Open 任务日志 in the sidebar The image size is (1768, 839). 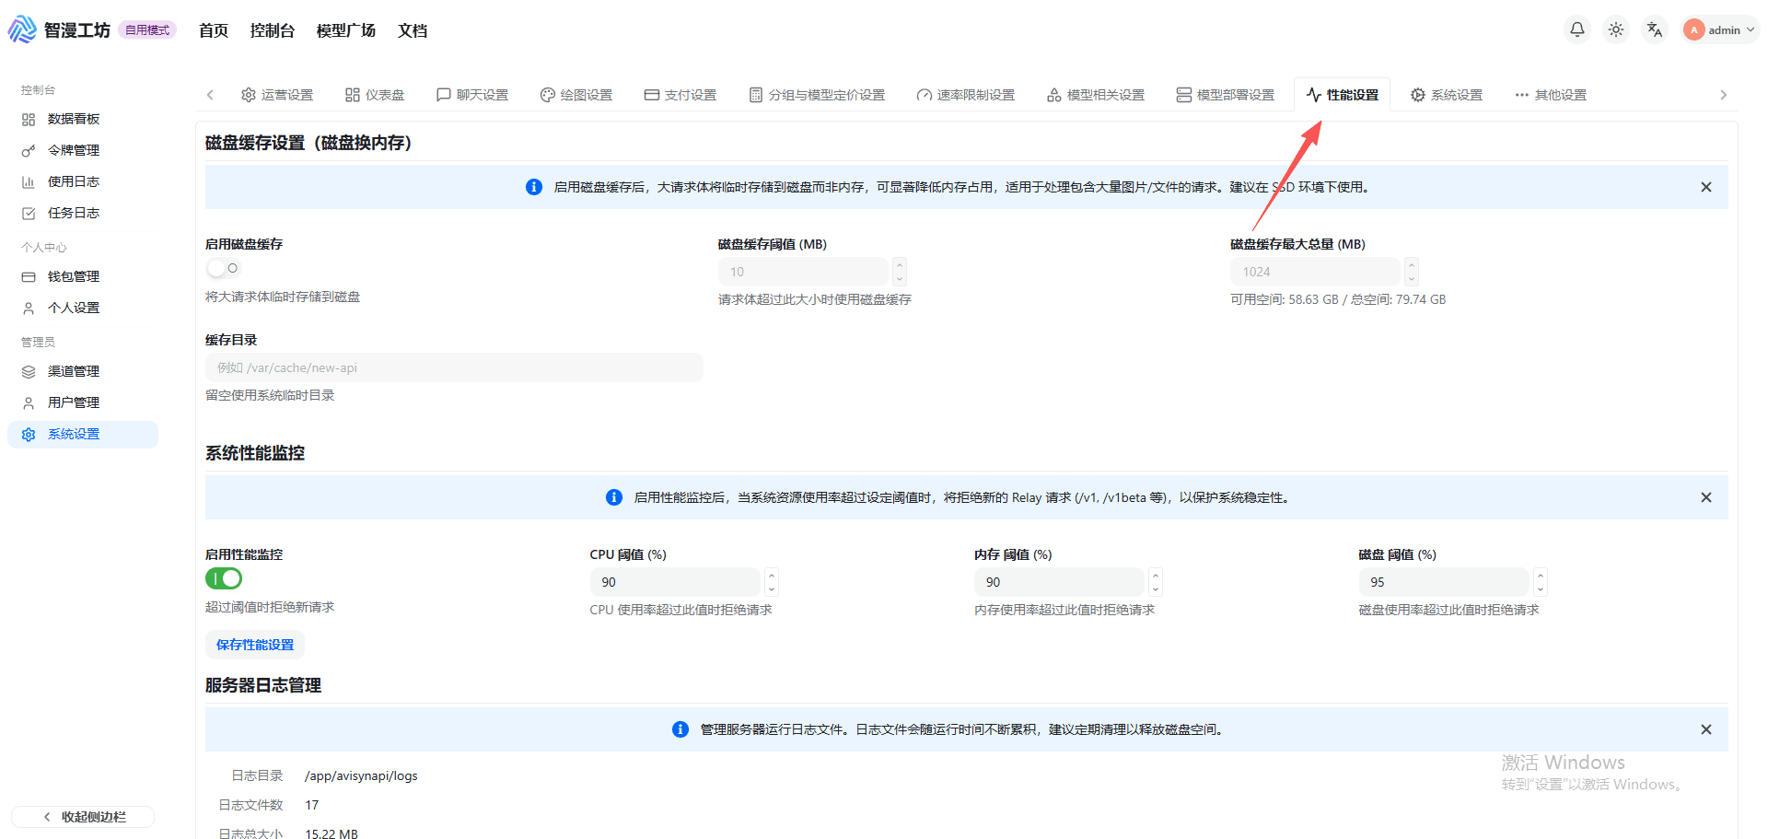pyautogui.click(x=83, y=213)
